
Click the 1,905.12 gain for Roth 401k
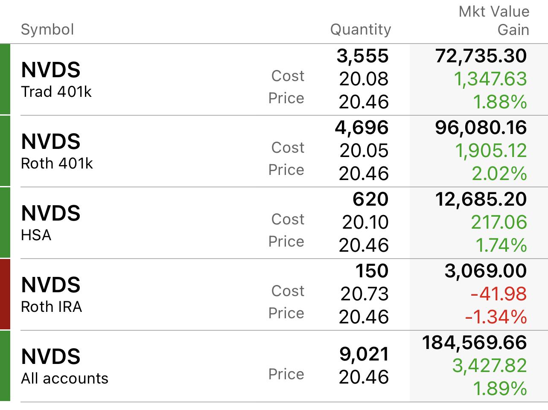coord(491,151)
